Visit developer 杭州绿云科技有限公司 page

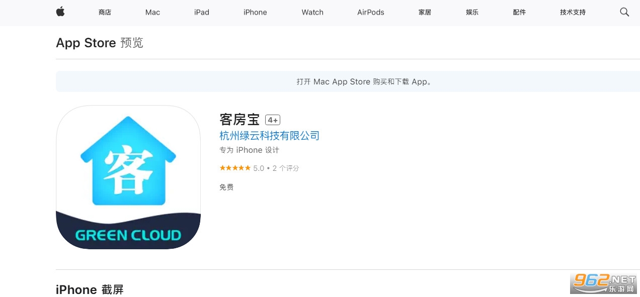tap(270, 136)
